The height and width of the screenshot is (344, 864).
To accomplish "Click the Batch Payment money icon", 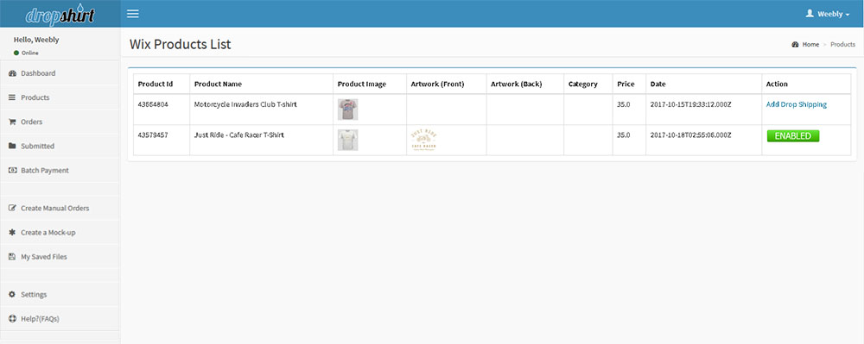I will click(12, 171).
